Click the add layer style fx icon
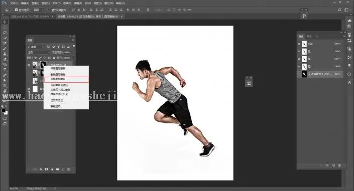 click(41, 169)
